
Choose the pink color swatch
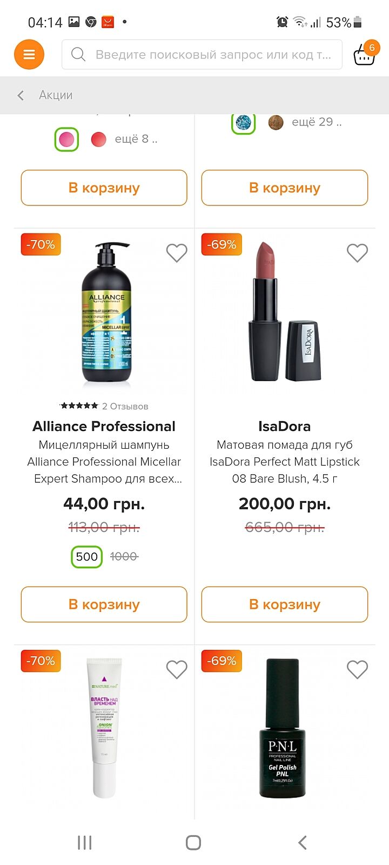coord(66,139)
